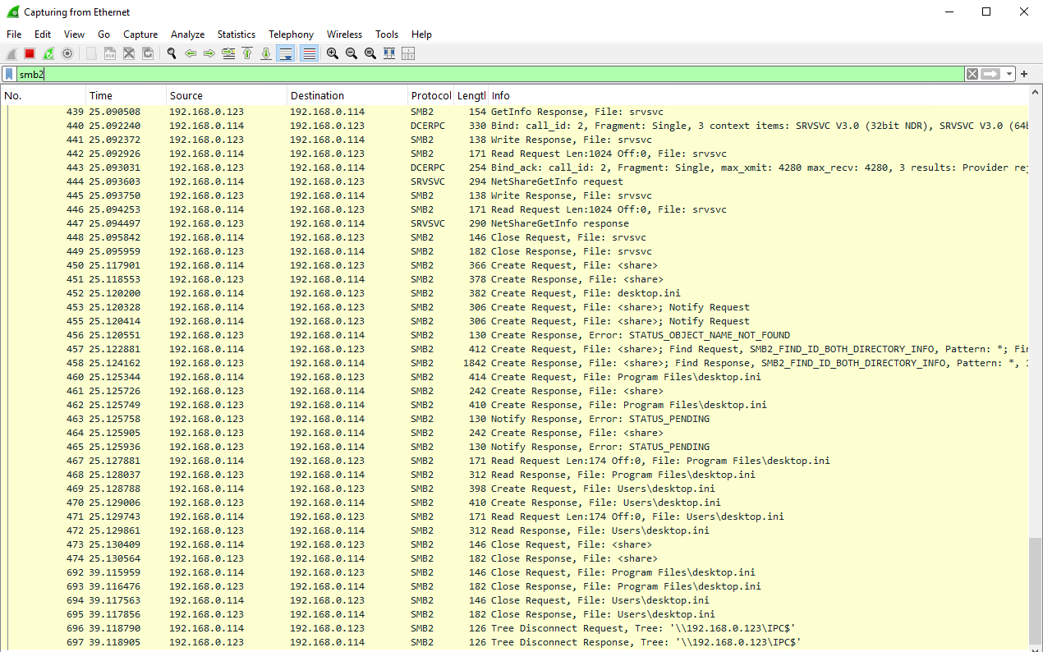Viewport: 1043px width, 652px height.
Task: Clear the smb2 display filter
Action: [x=972, y=74]
